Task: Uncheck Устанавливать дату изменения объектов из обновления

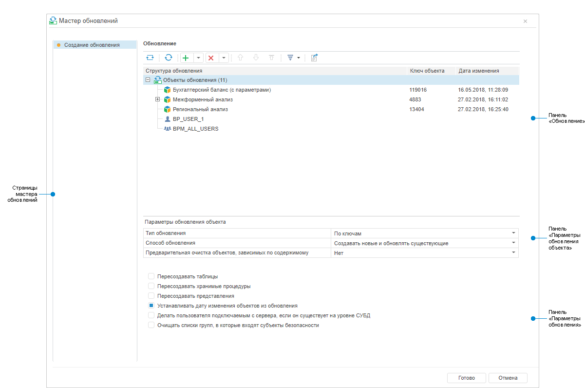Action: click(151, 306)
